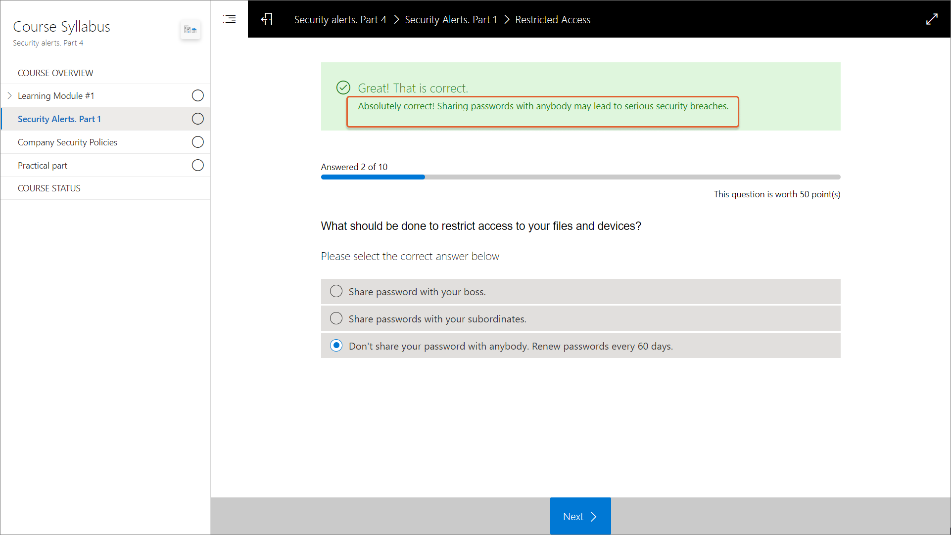Select "Share password with your boss" option
The image size is (951, 535).
pyautogui.click(x=336, y=291)
